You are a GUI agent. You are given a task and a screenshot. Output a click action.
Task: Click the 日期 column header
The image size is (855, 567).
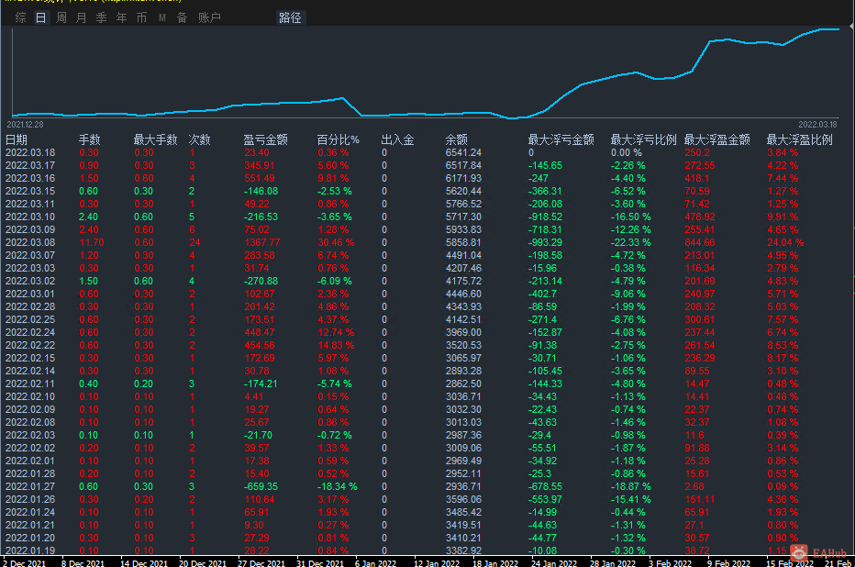(x=17, y=140)
